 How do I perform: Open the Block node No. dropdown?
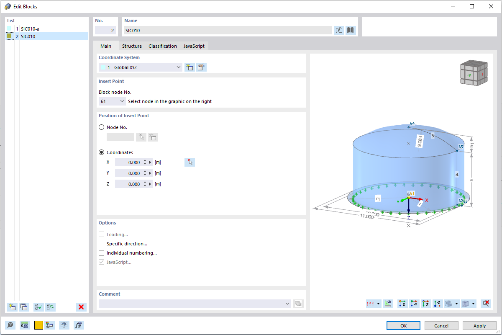[122, 100]
